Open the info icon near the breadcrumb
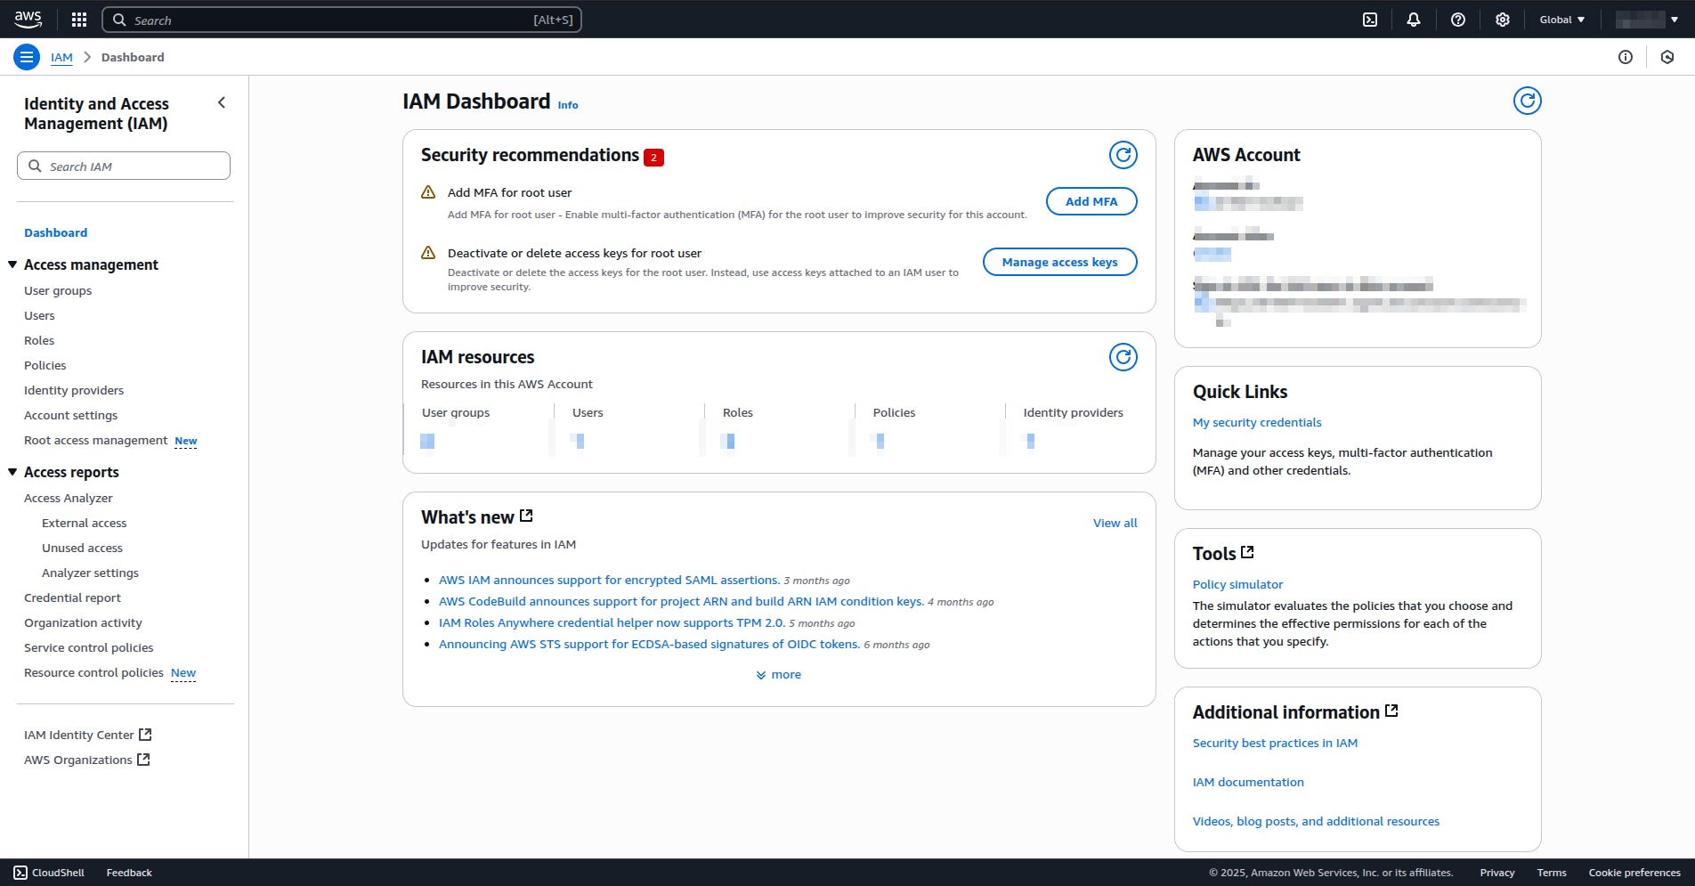The width and height of the screenshot is (1695, 886). 1626,56
